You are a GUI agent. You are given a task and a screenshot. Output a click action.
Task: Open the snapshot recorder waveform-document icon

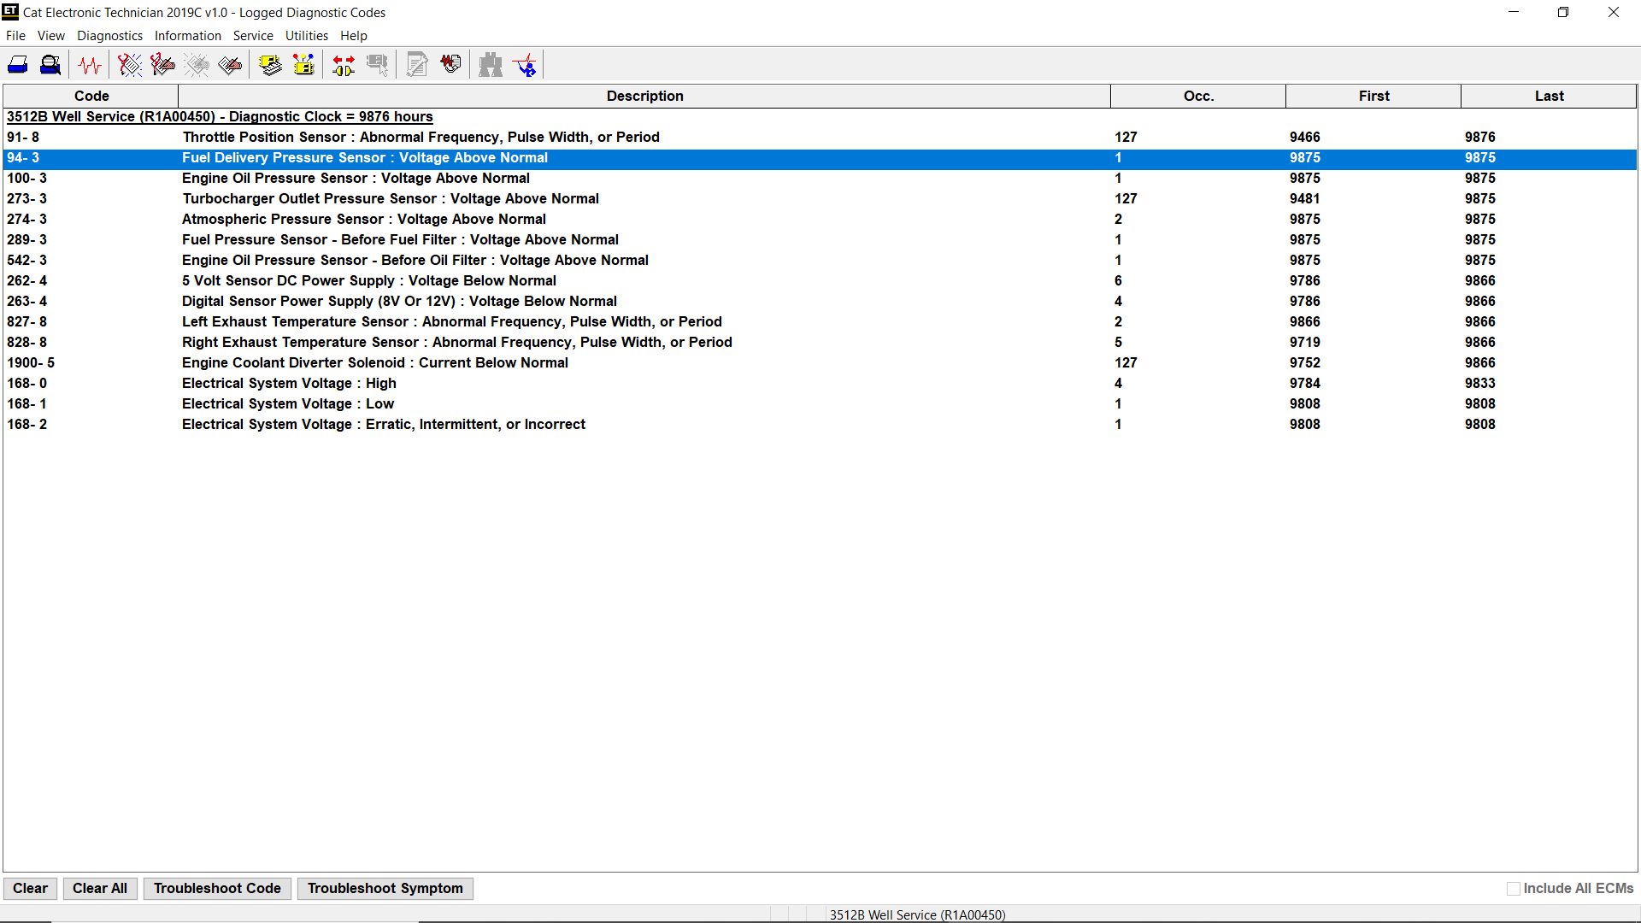451,64
